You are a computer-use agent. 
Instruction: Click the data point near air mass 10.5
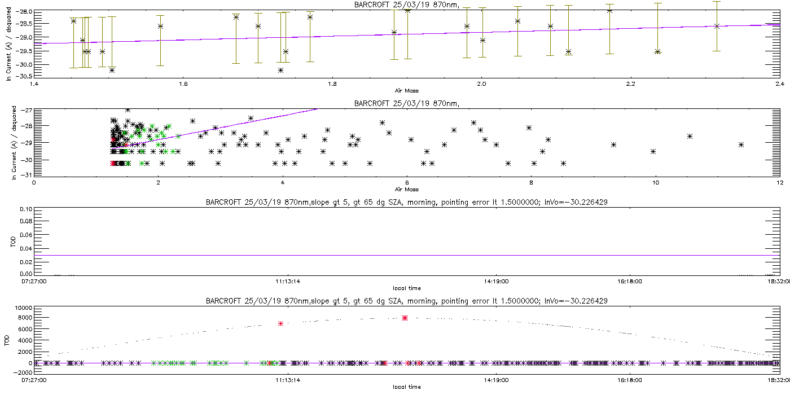[x=690, y=136]
